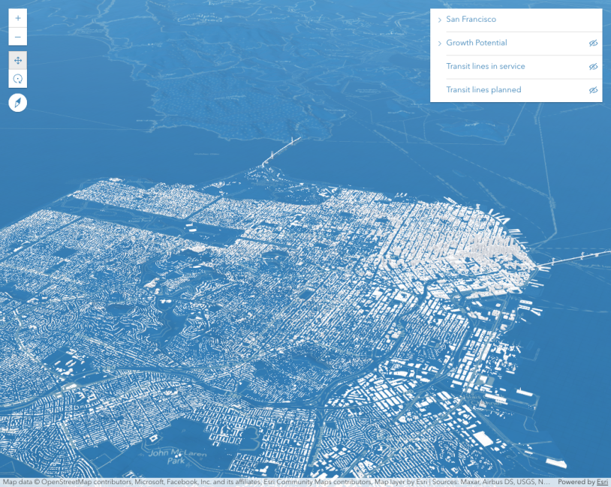Select the pan navigation tool
The height and width of the screenshot is (487, 611).
tap(18, 60)
